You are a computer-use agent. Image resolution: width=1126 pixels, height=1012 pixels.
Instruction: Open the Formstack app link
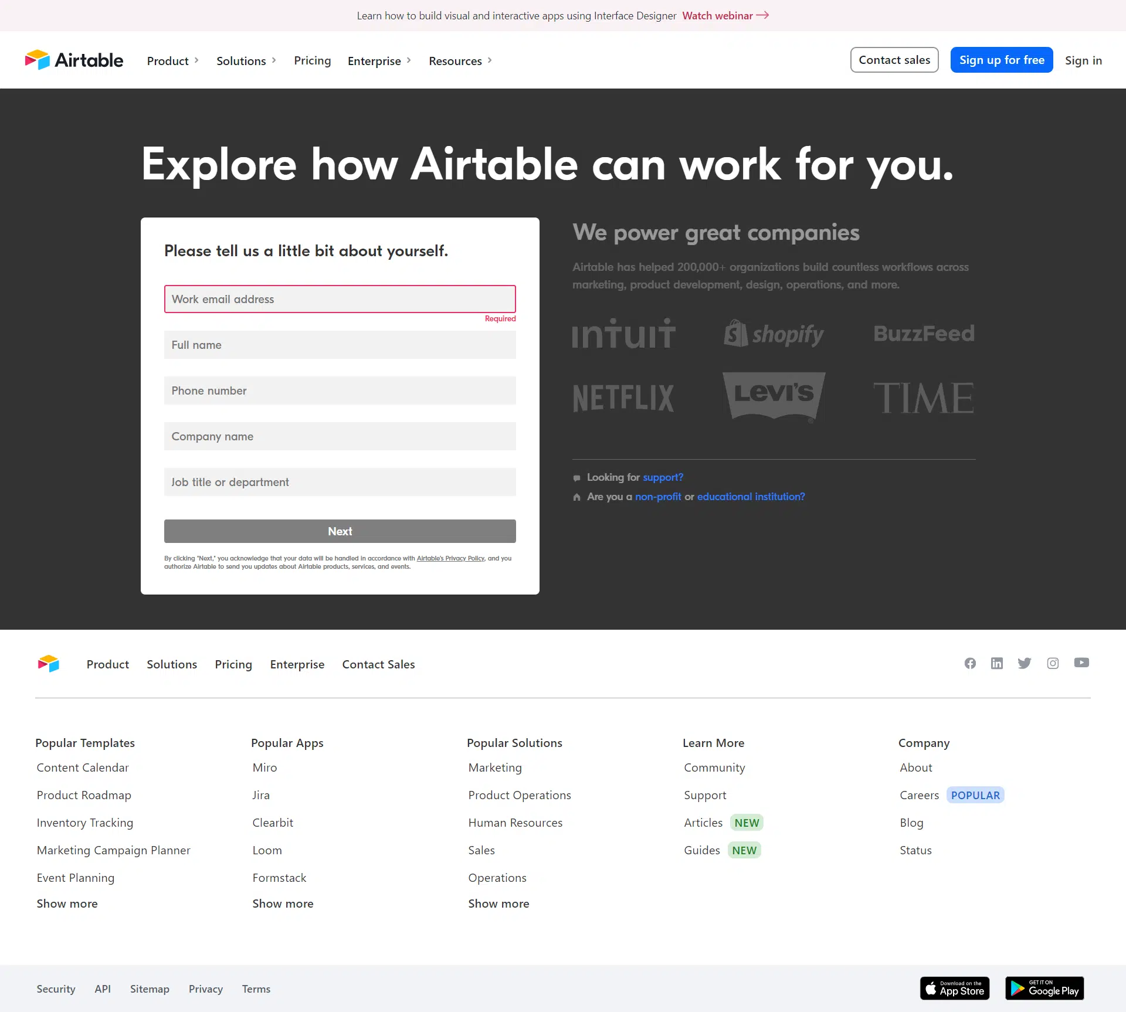[x=279, y=878]
